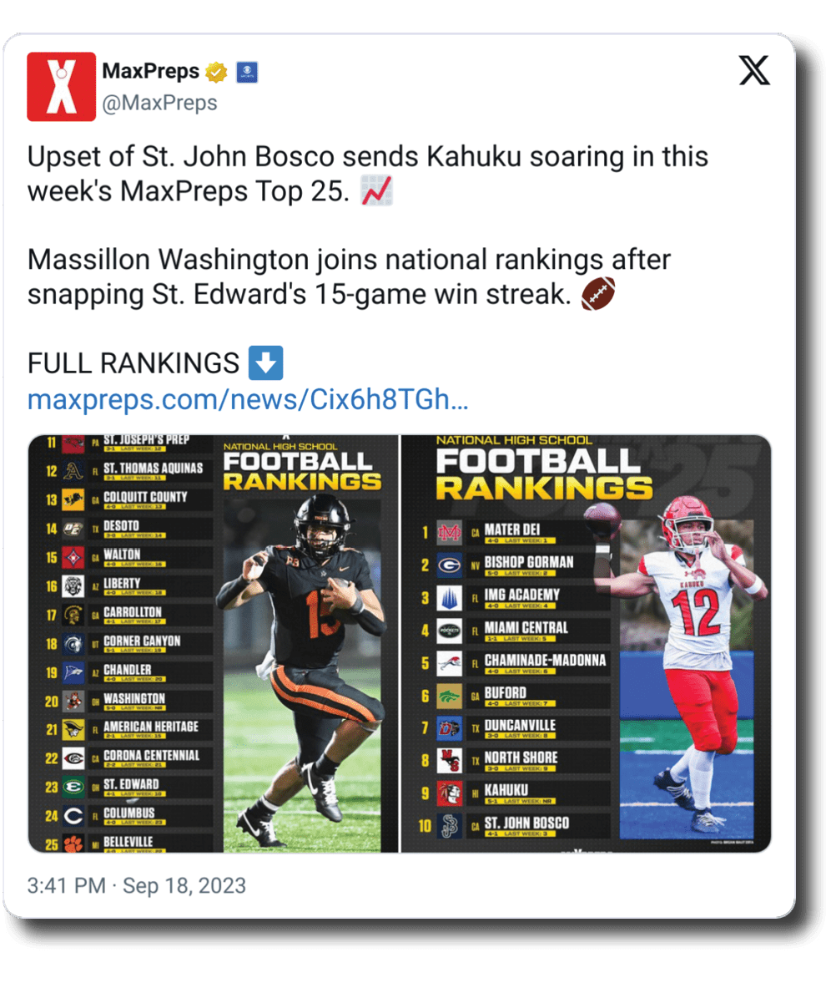
Task: Click the MaxPreps display name
Action: coord(150,72)
